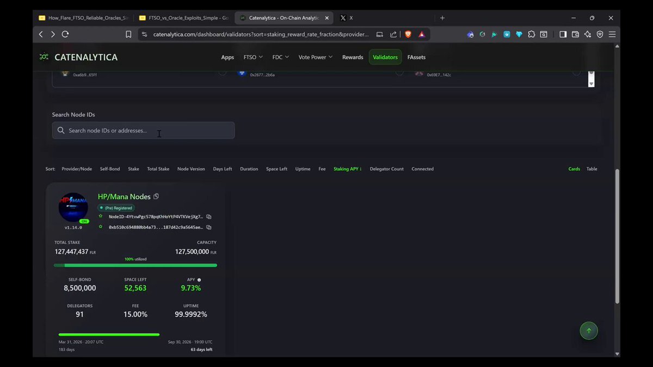The image size is (653, 367).
Task: Sort by Provider/Node
Action: (x=77, y=169)
